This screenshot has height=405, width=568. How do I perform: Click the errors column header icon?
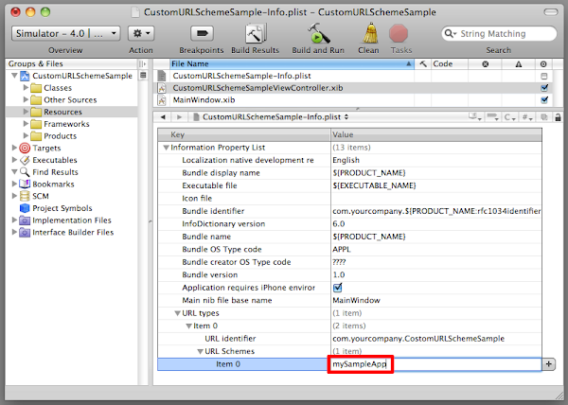point(486,64)
